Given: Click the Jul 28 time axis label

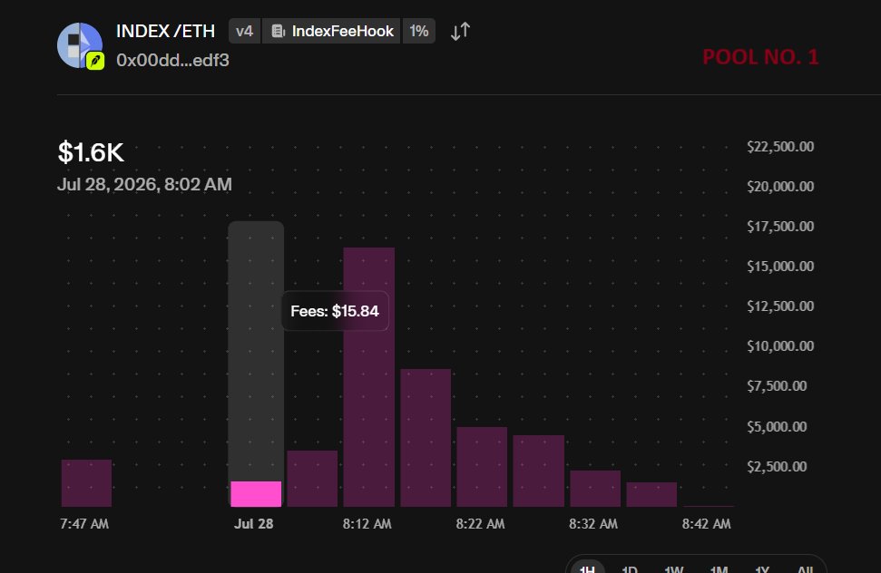Looking at the screenshot, I should click(253, 524).
